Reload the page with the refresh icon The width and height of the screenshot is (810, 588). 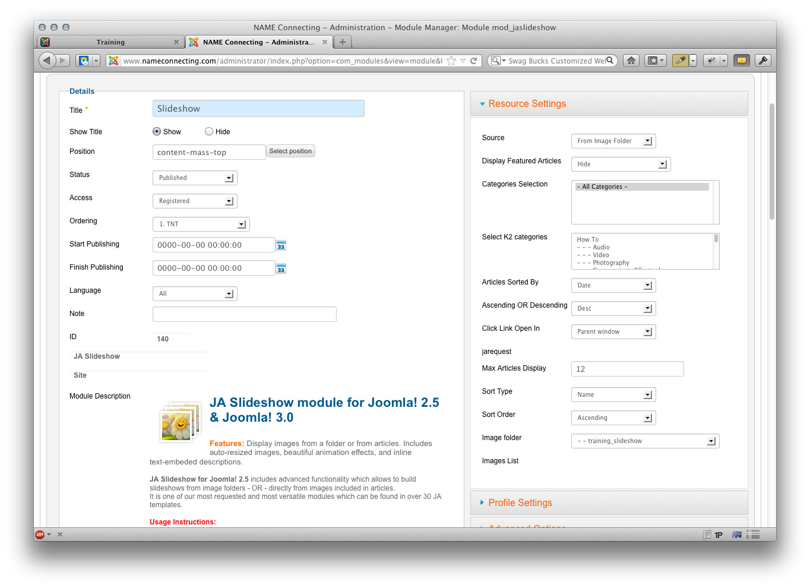point(474,61)
